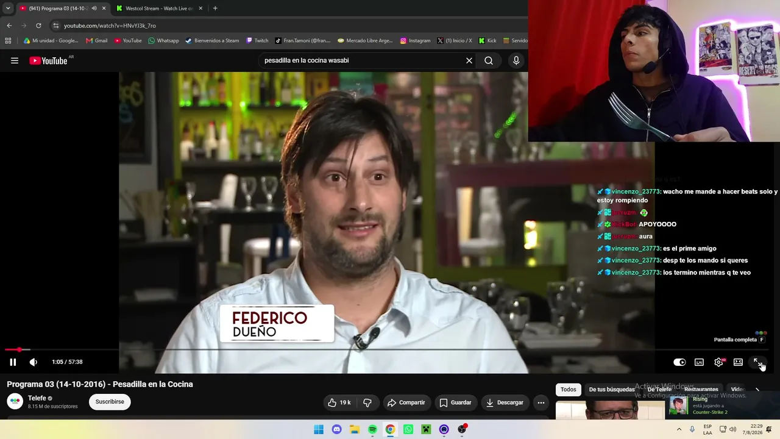Open the YouTube bookmark in the bookmarks bar
This screenshot has height=439, width=780.
pyautogui.click(x=128, y=41)
